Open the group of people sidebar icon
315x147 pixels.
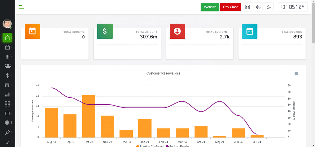tap(7, 66)
